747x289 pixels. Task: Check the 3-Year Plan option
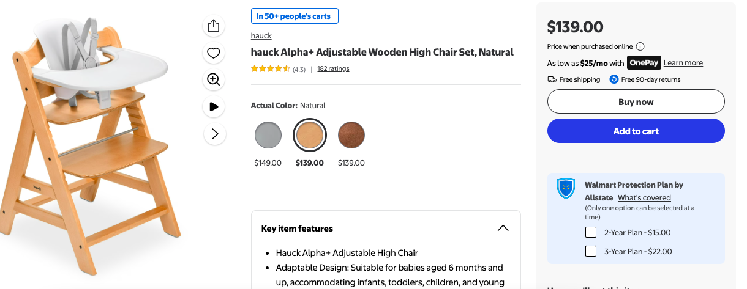591,251
